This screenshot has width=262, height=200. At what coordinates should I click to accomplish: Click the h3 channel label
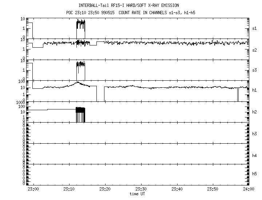tap(255, 134)
